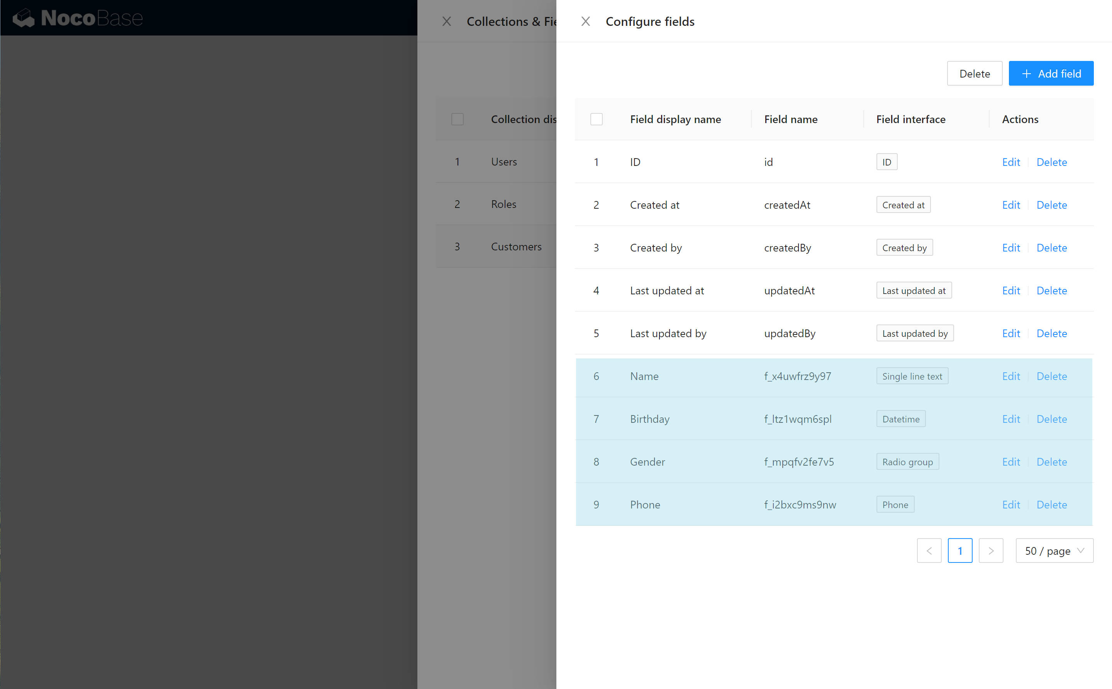Edit the ID field
1112x689 pixels.
click(x=1010, y=162)
